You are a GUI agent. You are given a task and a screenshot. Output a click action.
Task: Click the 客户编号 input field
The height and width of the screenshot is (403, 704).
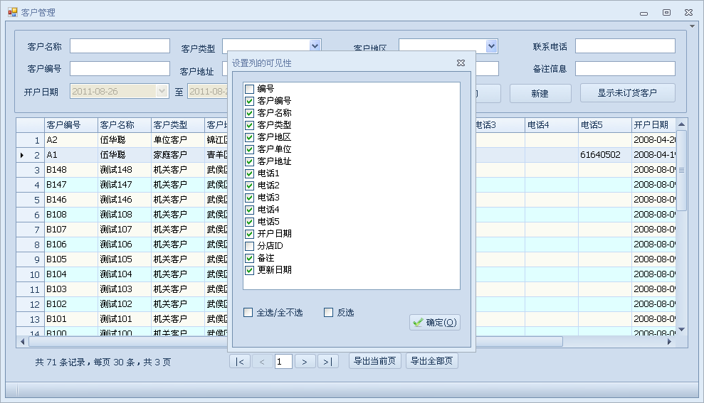(120, 68)
